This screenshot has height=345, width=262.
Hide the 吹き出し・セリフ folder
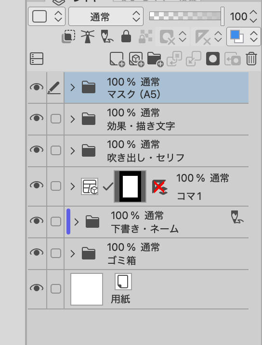click(x=37, y=150)
